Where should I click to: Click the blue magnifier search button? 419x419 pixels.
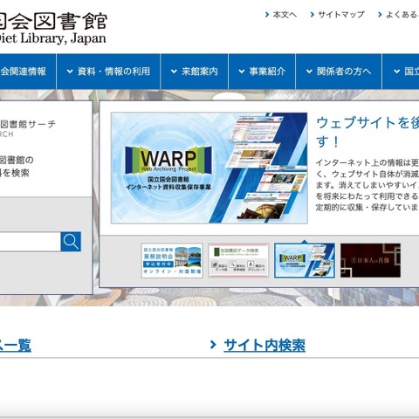71,242
